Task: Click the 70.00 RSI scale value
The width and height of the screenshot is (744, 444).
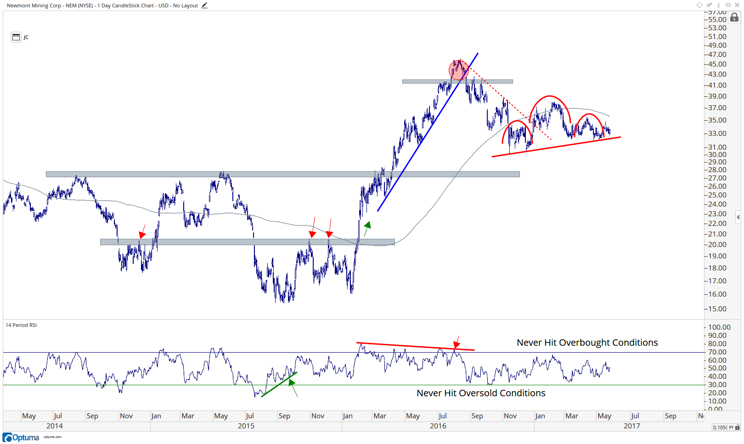Action: tap(717, 352)
